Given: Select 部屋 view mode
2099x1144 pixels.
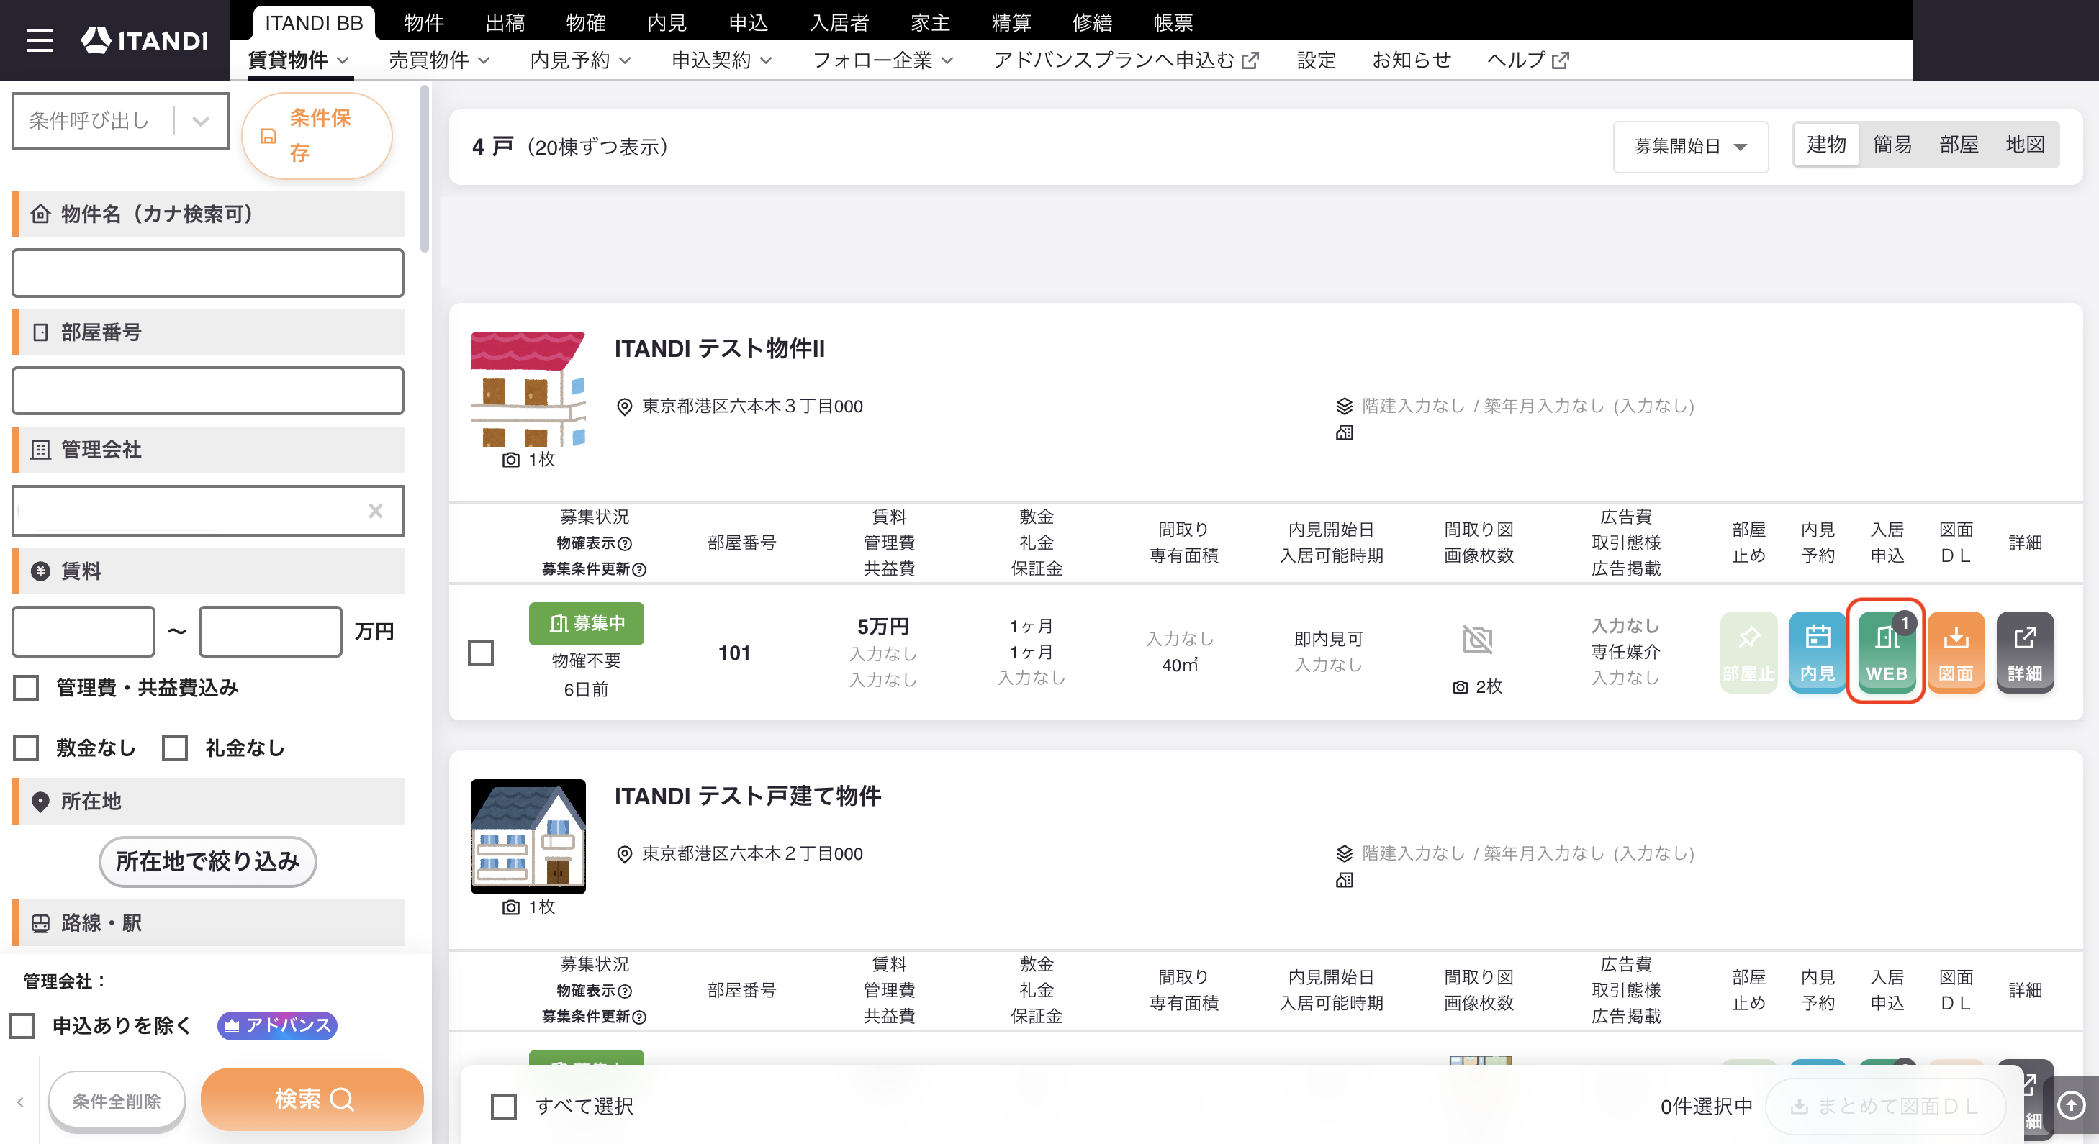Looking at the screenshot, I should point(1959,145).
